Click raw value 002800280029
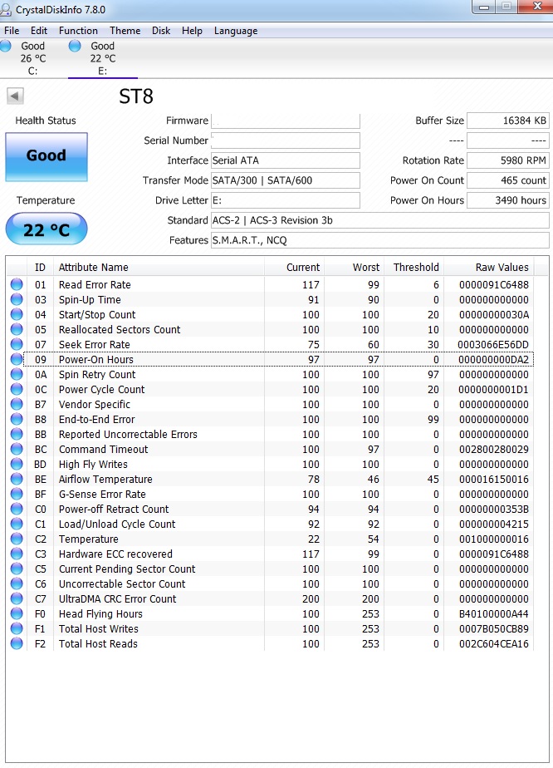This screenshot has height=768, width=553. [493, 449]
